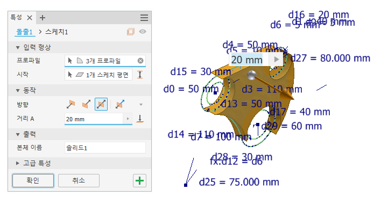Toggle the solid body mode icon
The image size is (374, 197).
pyautogui.click(x=131, y=32)
